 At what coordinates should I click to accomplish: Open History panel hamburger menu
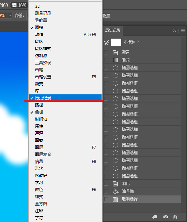[183, 31]
